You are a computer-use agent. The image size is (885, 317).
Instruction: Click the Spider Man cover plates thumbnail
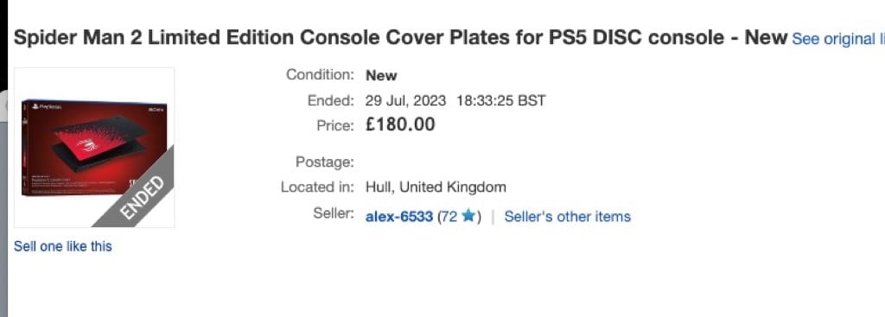(94, 148)
